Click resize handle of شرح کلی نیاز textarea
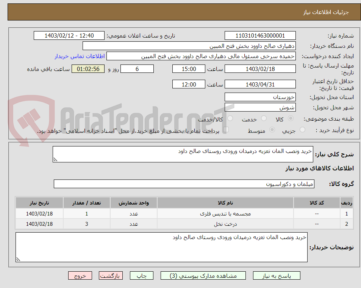Image resolution: width=361 pixels, height=288 pixels. point(55,159)
